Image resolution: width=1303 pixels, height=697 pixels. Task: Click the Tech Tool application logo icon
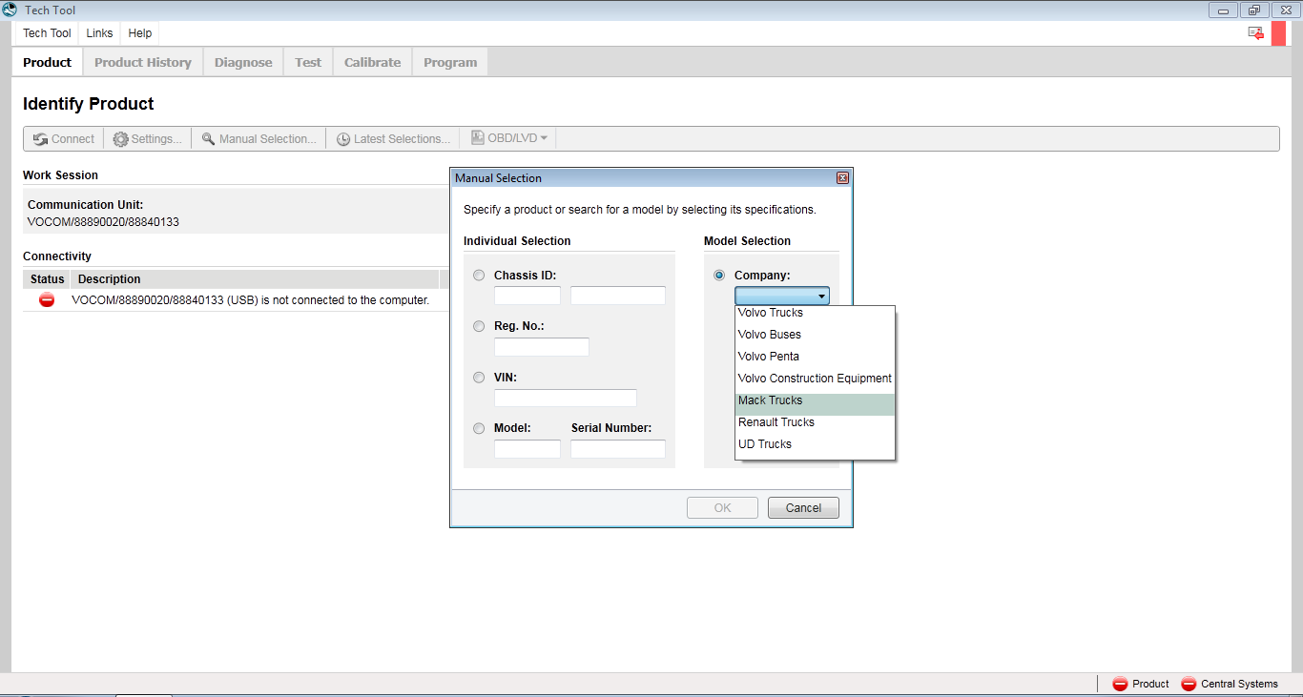[x=10, y=10]
